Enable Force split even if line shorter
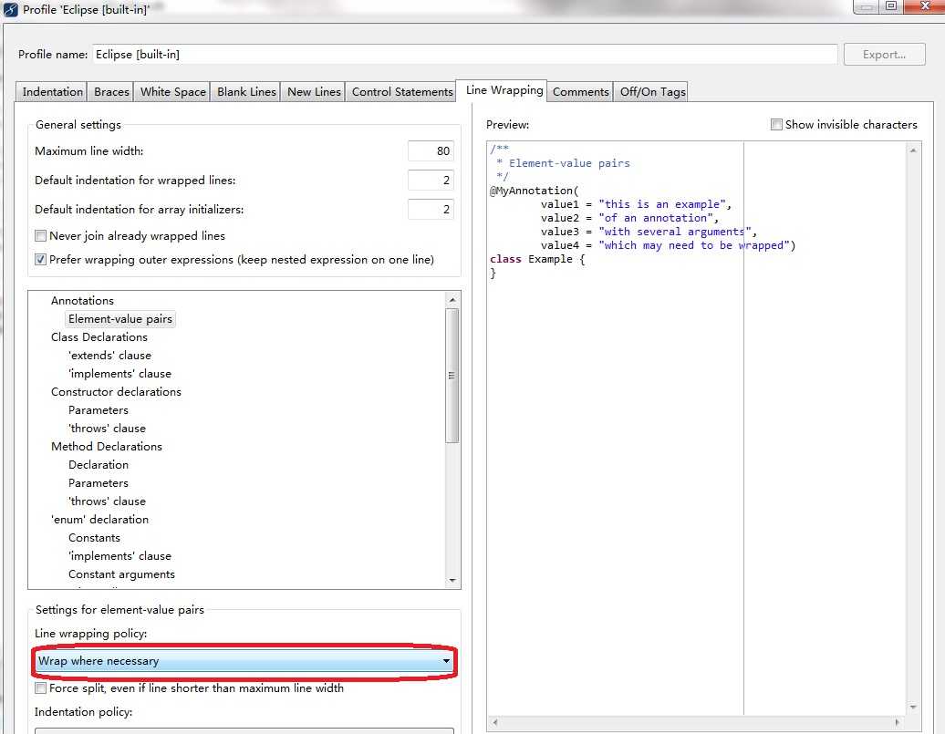The width and height of the screenshot is (945, 734). 40,688
